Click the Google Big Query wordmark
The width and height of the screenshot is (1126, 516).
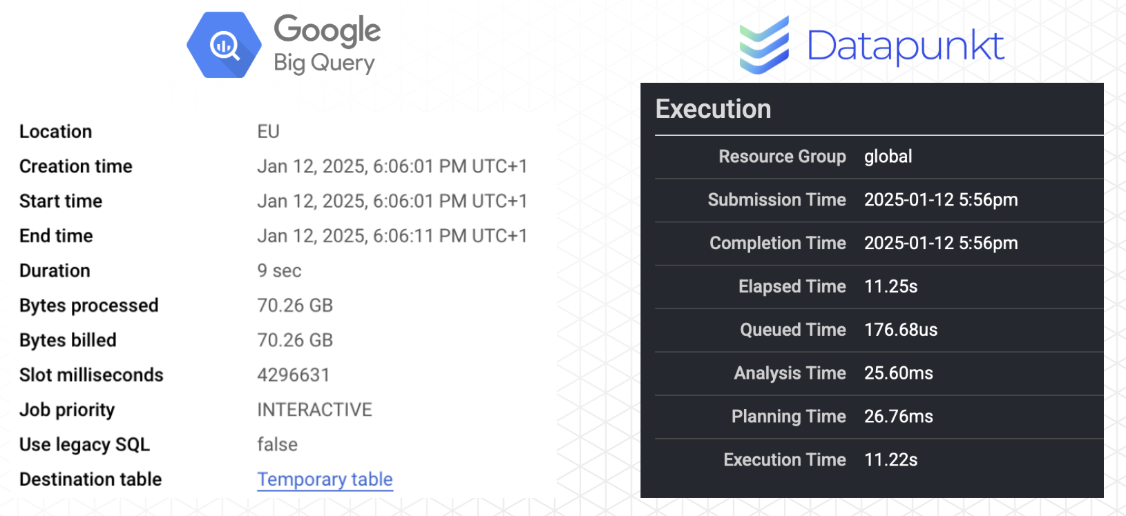tap(327, 43)
